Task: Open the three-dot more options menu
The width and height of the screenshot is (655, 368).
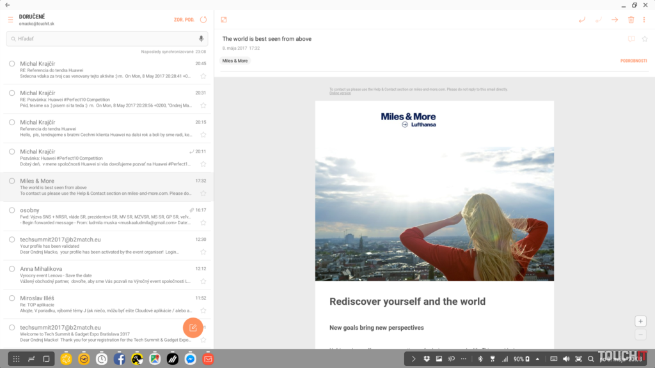Action: coord(645,20)
